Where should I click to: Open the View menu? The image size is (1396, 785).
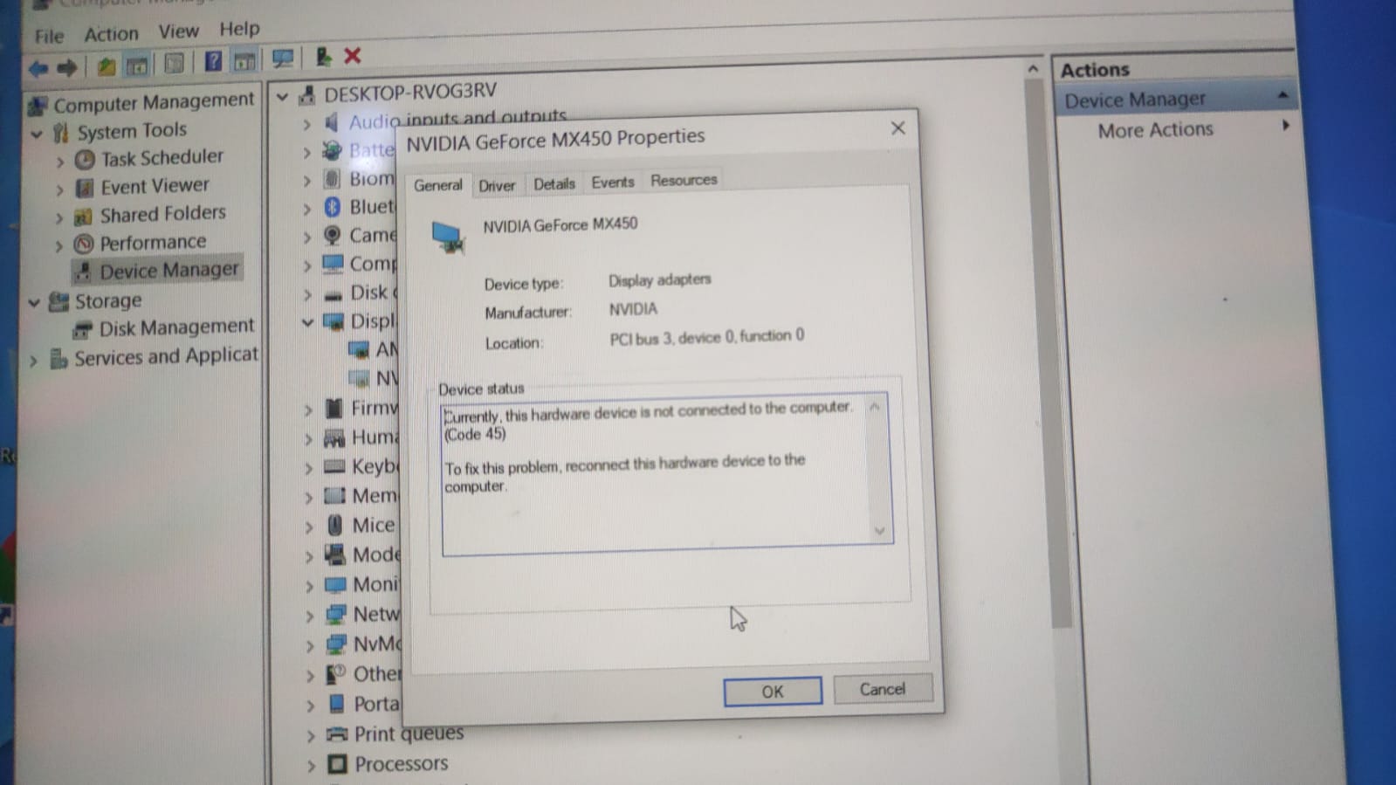click(178, 31)
